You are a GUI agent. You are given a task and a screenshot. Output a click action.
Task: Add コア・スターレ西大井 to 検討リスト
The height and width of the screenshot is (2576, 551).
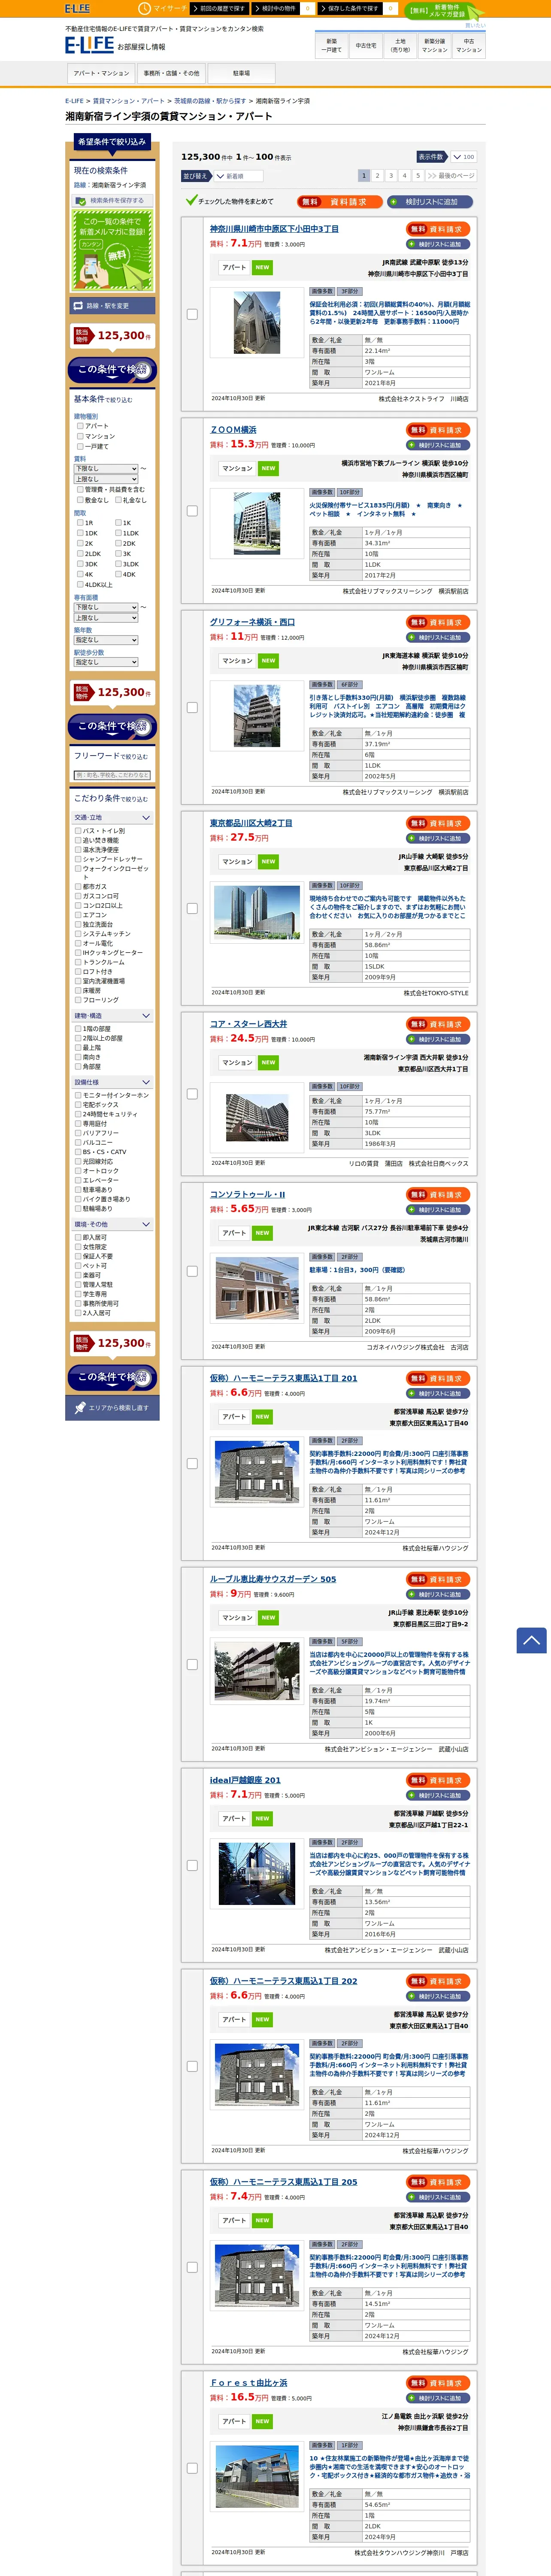pos(438,1039)
